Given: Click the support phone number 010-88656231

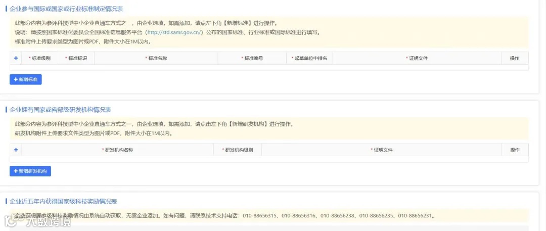Looking at the screenshot, I should tap(415, 216).
